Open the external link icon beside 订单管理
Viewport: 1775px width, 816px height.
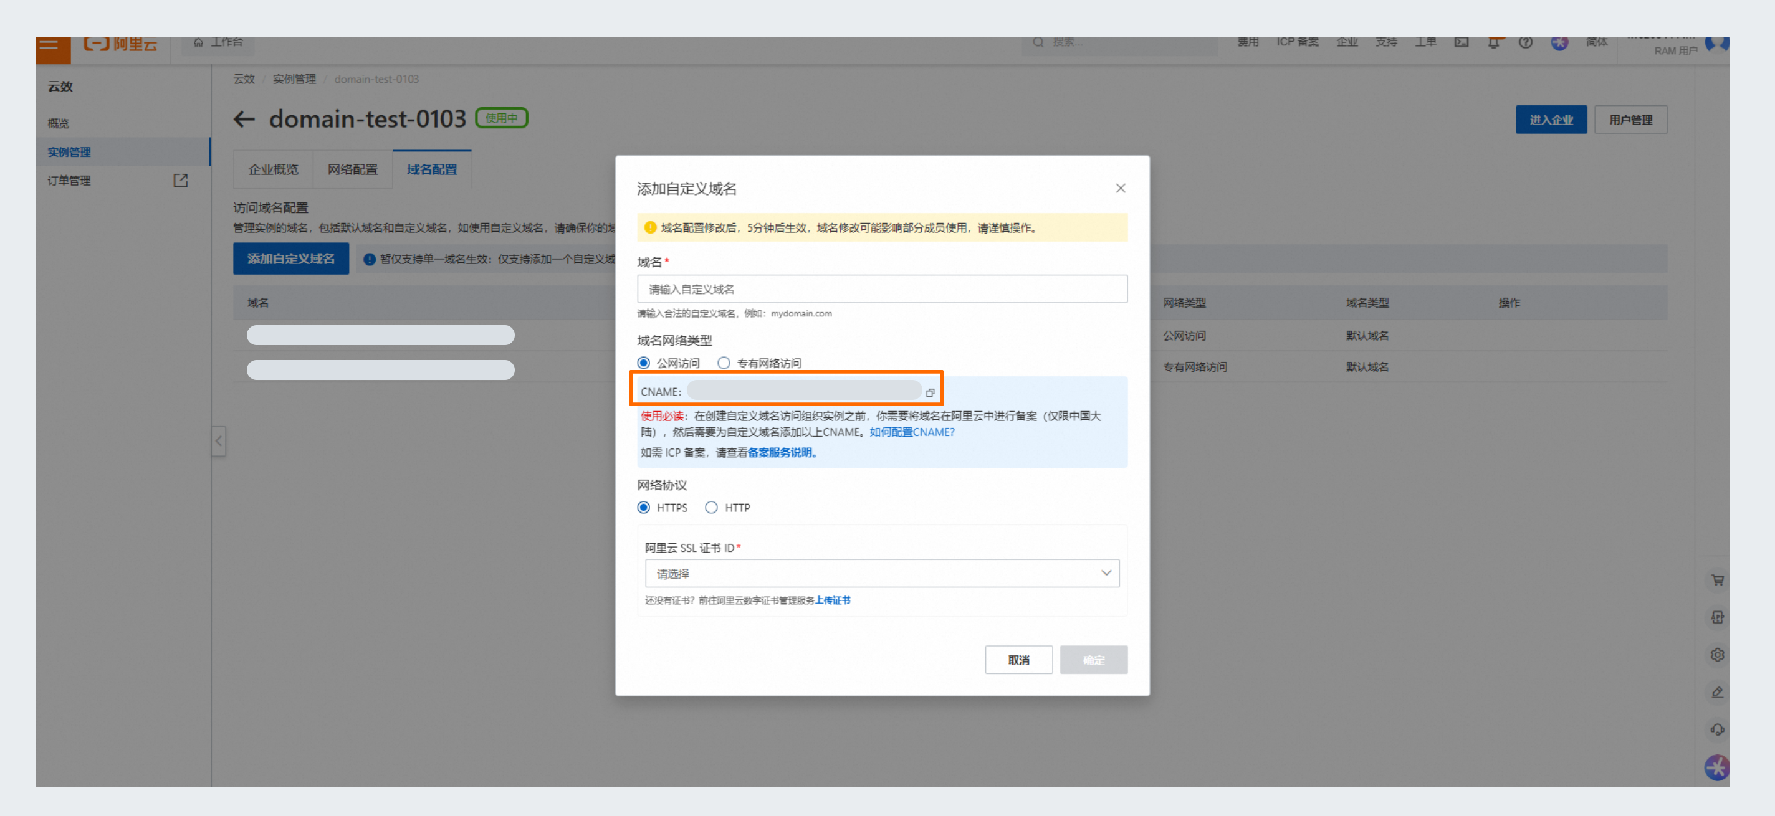tap(181, 181)
